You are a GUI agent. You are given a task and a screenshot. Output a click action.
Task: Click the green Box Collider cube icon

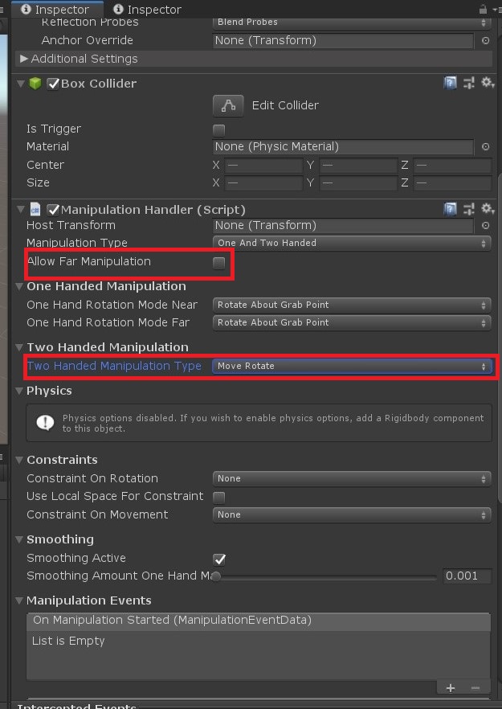(x=35, y=84)
